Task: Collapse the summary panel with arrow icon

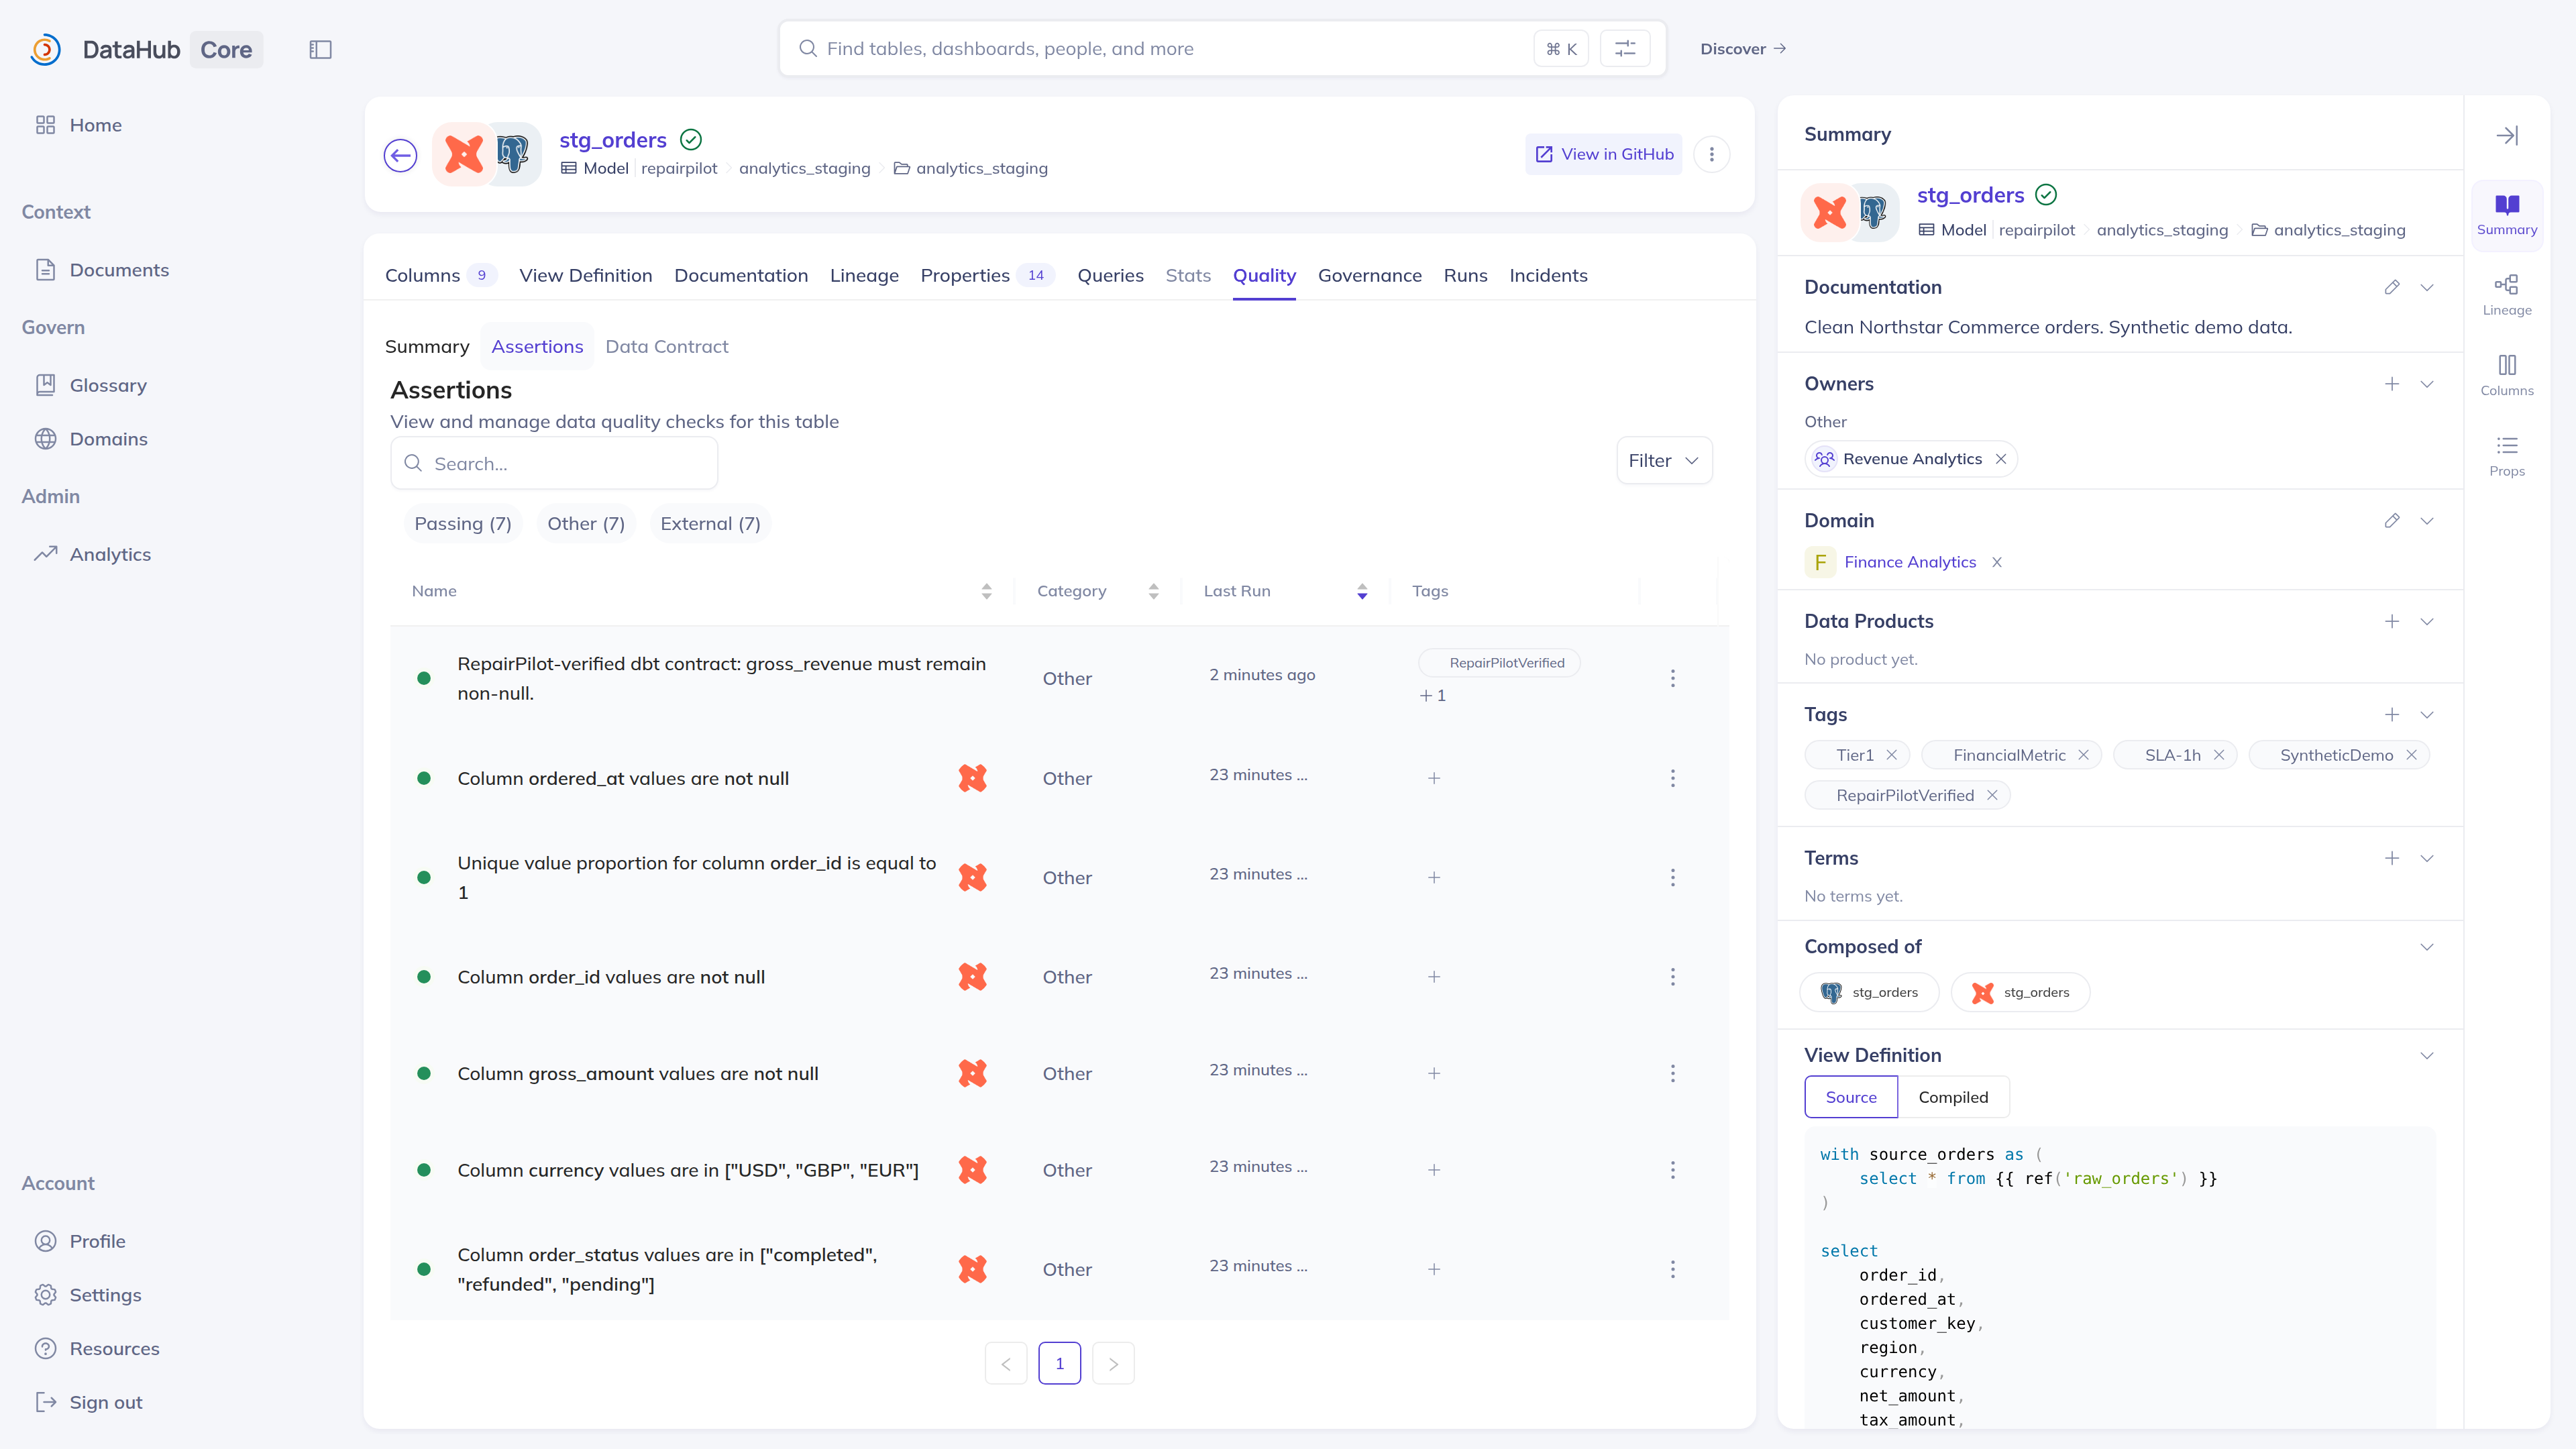Action: click(x=2506, y=135)
